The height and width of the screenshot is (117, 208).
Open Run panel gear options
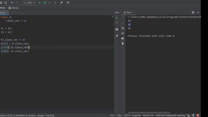193,12
